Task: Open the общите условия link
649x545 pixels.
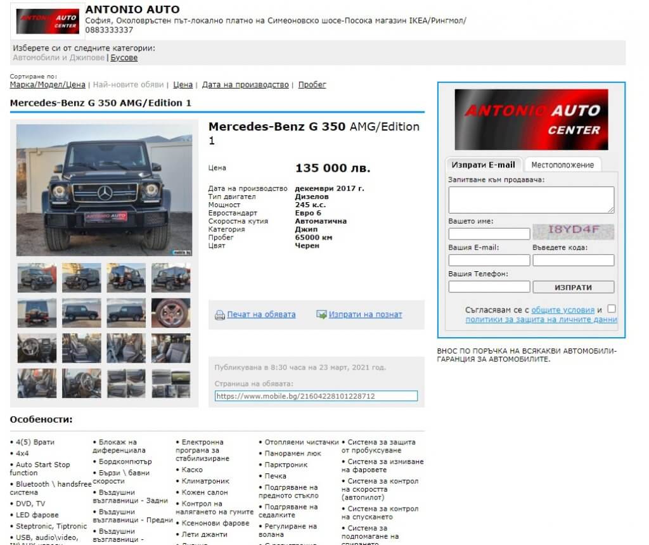Action: tap(563, 310)
